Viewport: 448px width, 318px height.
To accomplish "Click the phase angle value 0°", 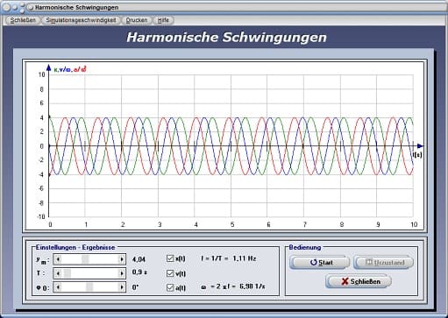I will pyautogui.click(x=135, y=287).
